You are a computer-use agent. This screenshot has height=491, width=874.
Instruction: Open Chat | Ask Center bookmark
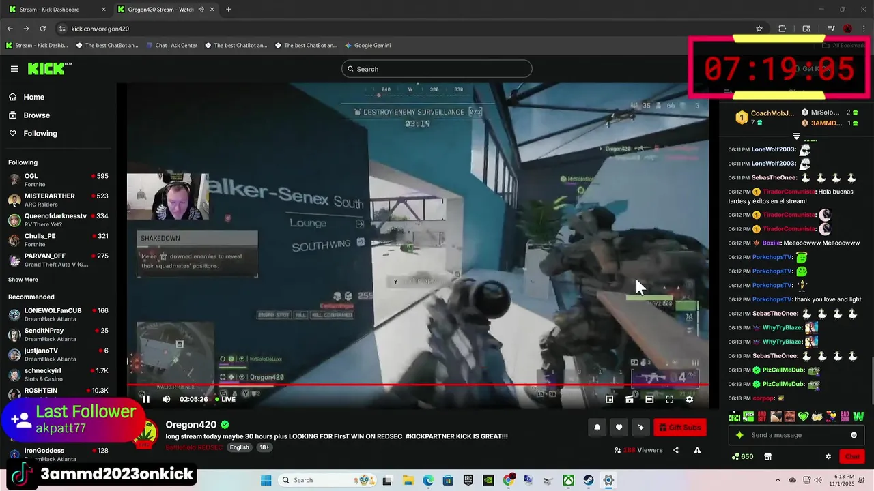click(171, 46)
